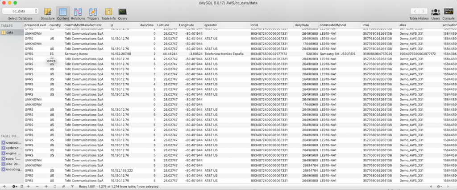This screenshot has width=457, height=190.
Task: Open the bottom-right pagination gear menu
Action: 439,186
